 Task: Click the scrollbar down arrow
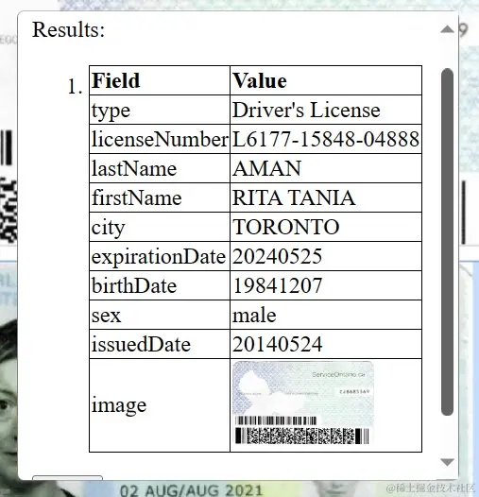click(447, 462)
